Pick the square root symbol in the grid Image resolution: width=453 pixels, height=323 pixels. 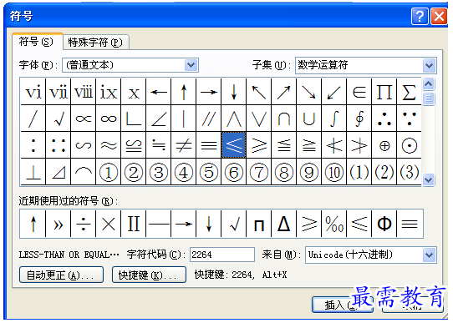[x=58, y=119]
